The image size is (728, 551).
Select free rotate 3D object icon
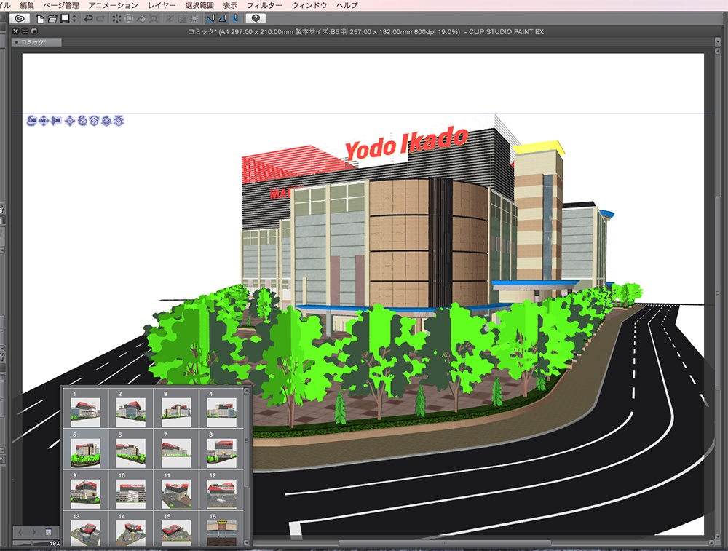tap(82, 121)
